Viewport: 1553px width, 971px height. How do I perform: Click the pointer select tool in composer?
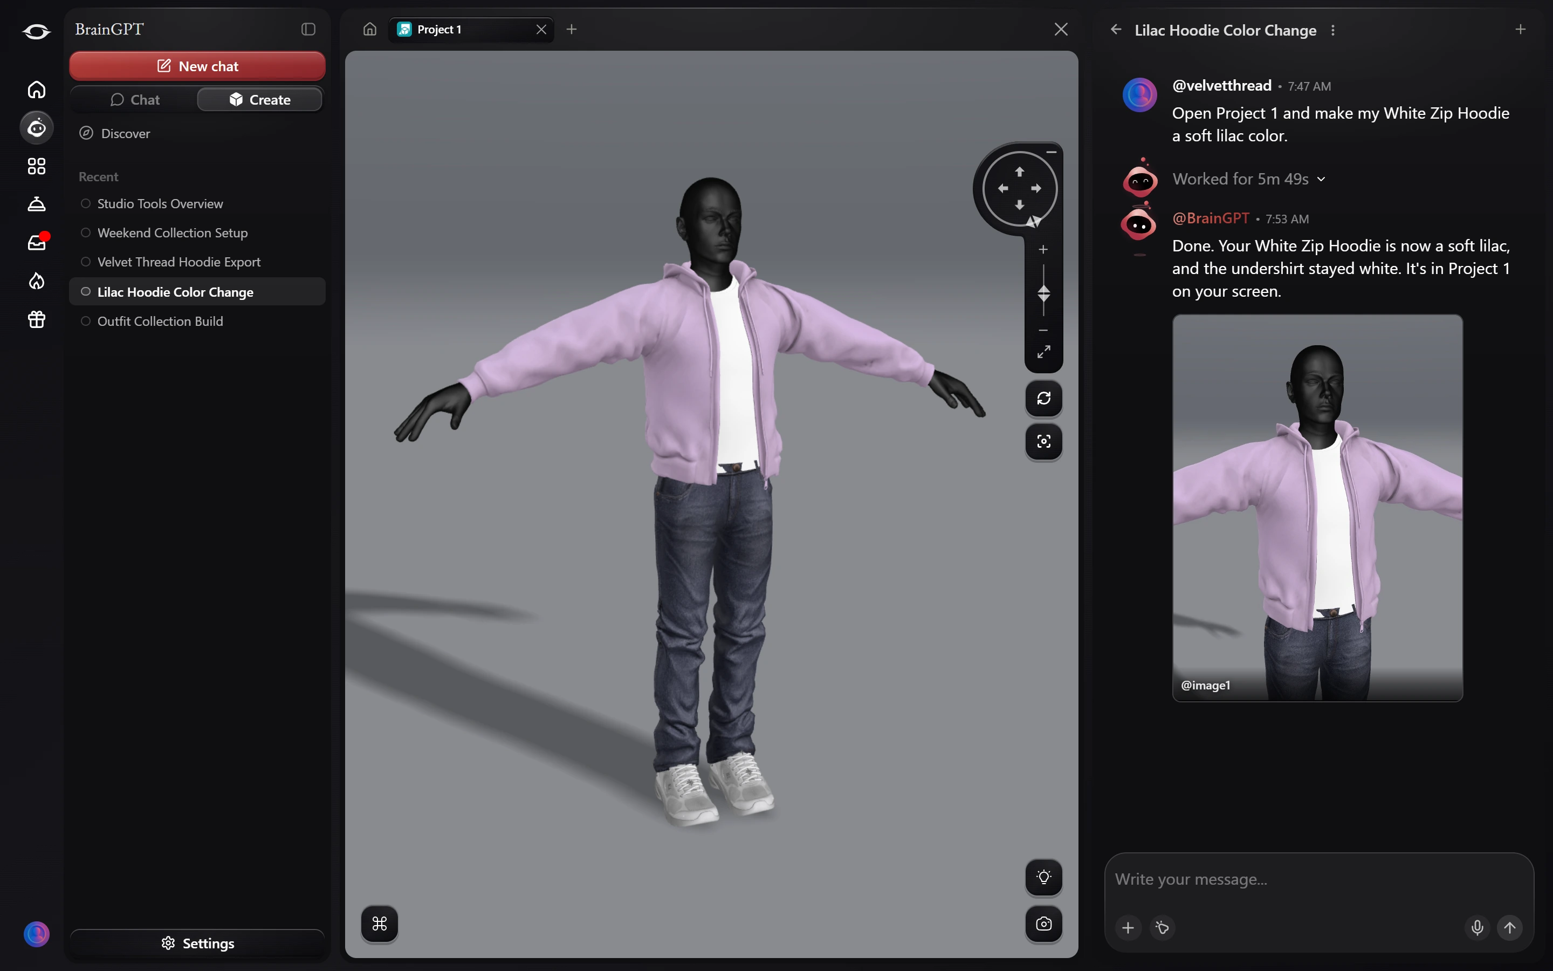point(1162,927)
